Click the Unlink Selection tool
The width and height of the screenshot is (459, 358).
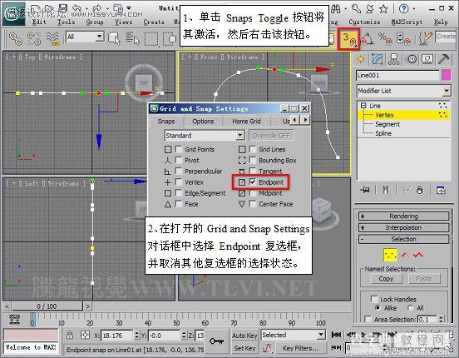coord(34,38)
